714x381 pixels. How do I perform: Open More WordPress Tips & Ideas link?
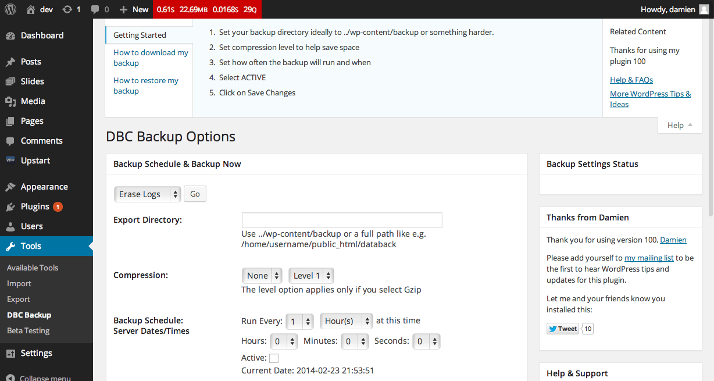(x=651, y=99)
